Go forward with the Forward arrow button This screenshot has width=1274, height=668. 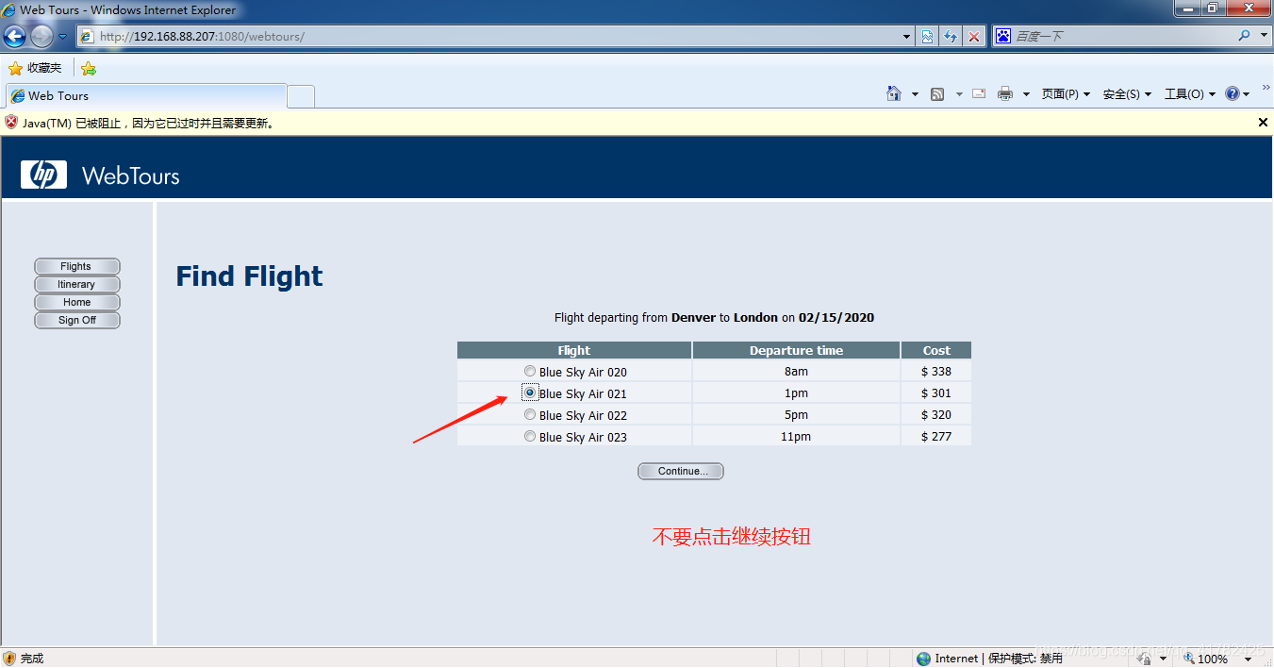tap(41, 37)
